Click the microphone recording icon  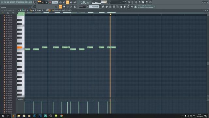[136, 2]
